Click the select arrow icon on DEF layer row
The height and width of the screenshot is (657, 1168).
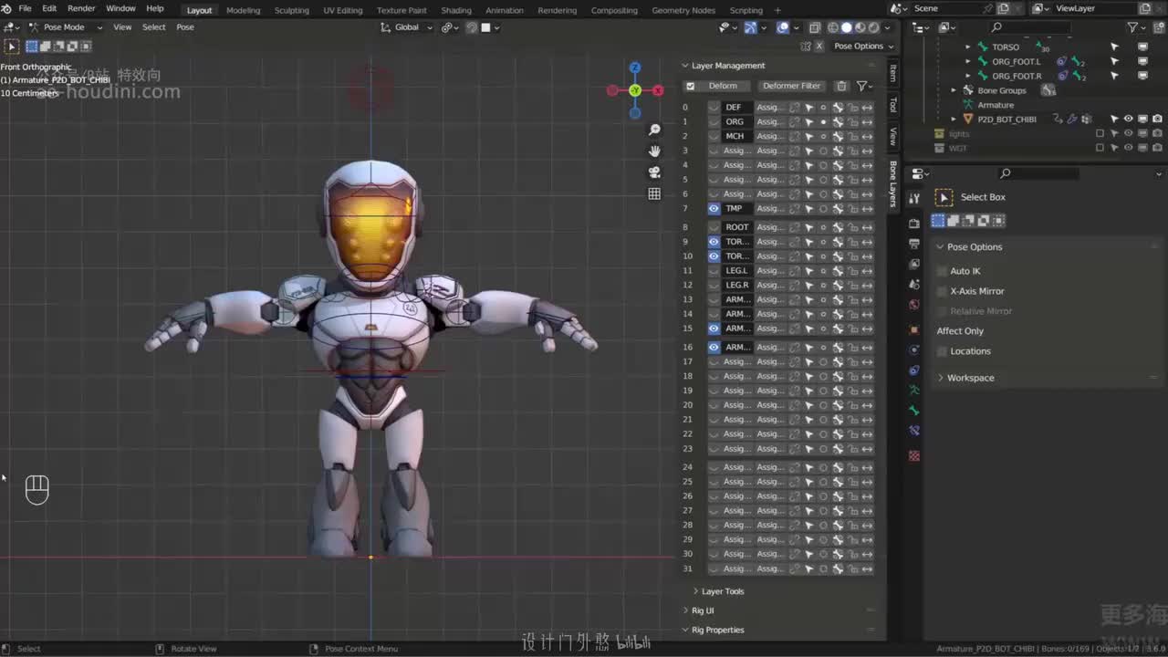point(808,107)
